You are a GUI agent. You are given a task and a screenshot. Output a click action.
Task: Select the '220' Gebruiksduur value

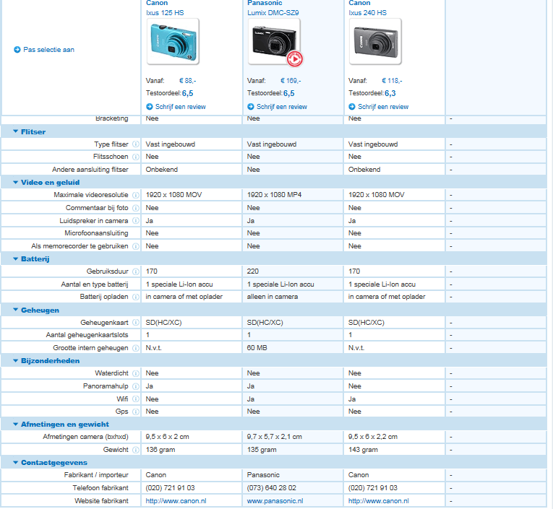(x=252, y=271)
